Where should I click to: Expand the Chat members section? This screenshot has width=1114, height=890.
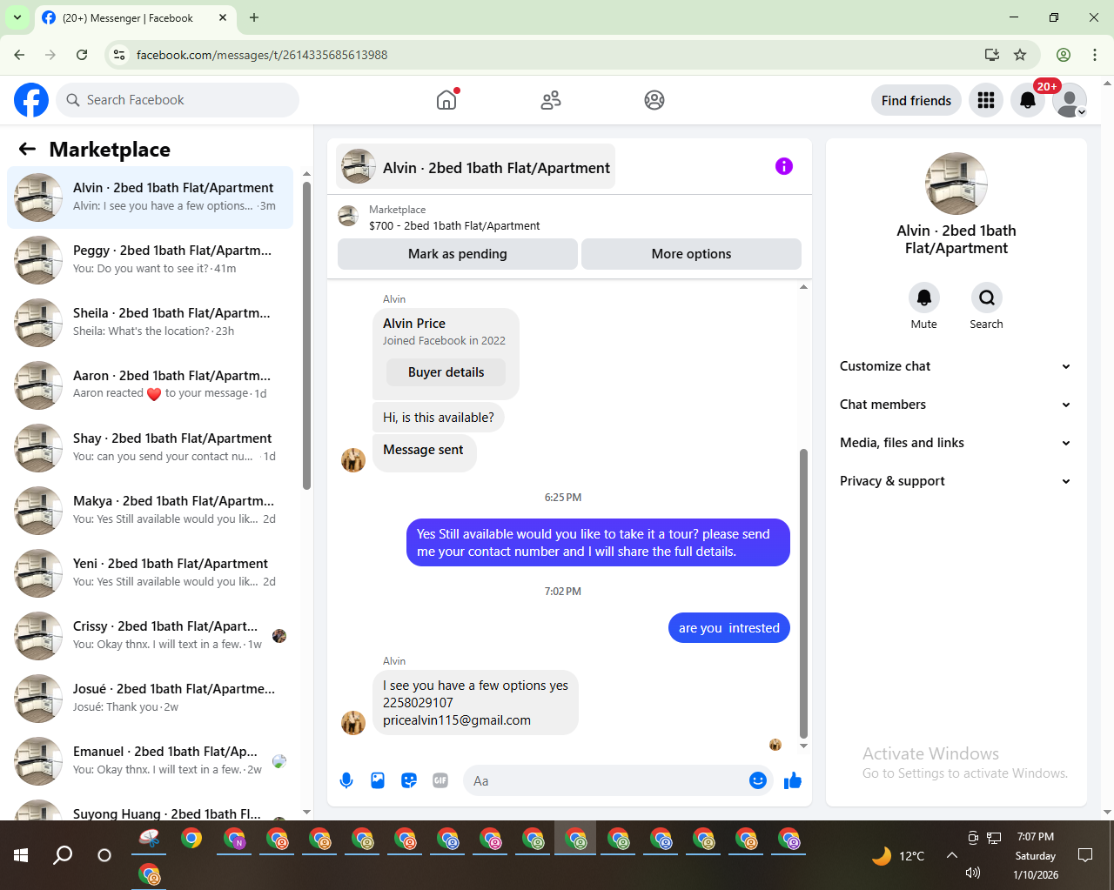[x=956, y=405]
